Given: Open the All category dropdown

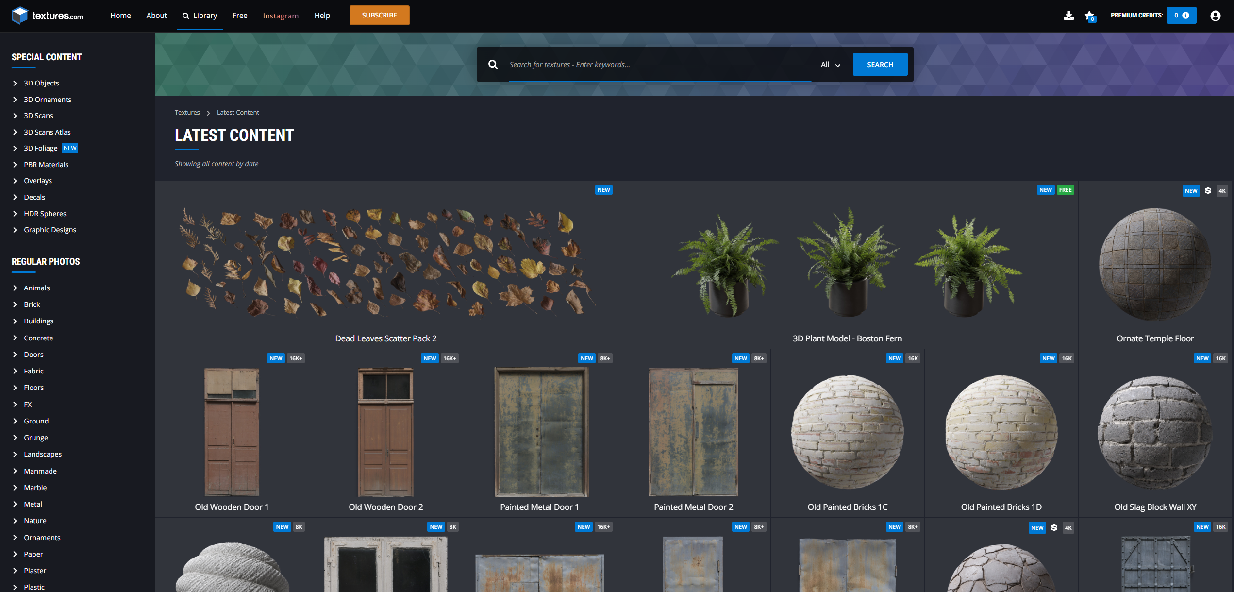Looking at the screenshot, I should point(831,65).
